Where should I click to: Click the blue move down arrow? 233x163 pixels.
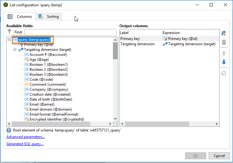click(224, 62)
